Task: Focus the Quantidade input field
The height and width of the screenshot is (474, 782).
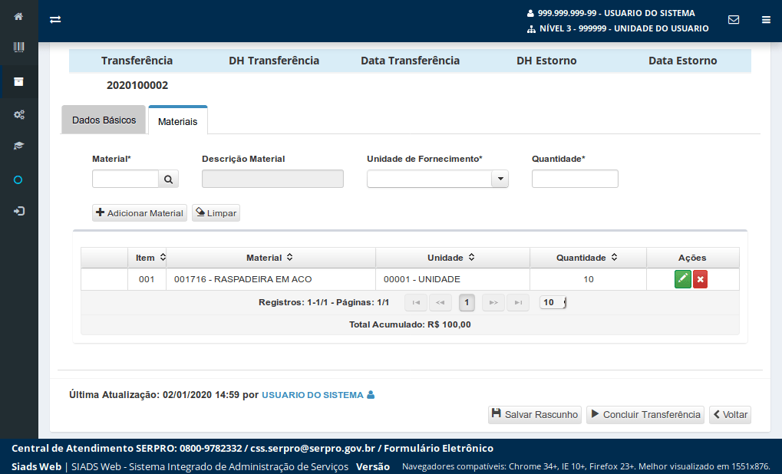Action: click(575, 179)
